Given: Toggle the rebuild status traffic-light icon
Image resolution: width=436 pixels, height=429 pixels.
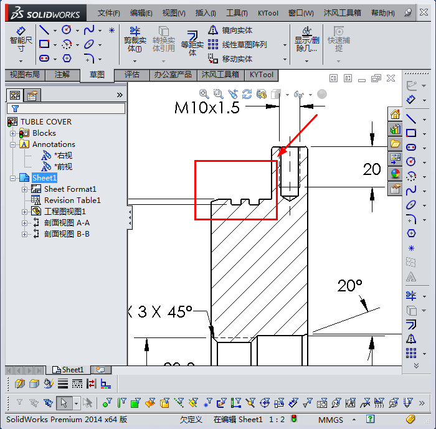Looking at the screenshot, I should click(293, 419).
